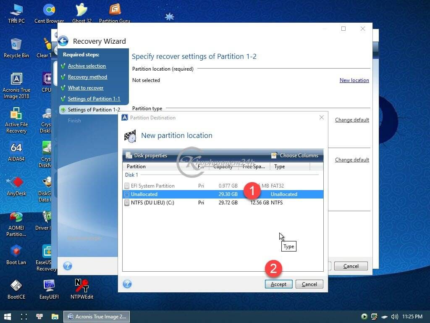430x323 pixels.
Task: Open Acronis True Image 2018 desktop icon
Action: [x=16, y=85]
